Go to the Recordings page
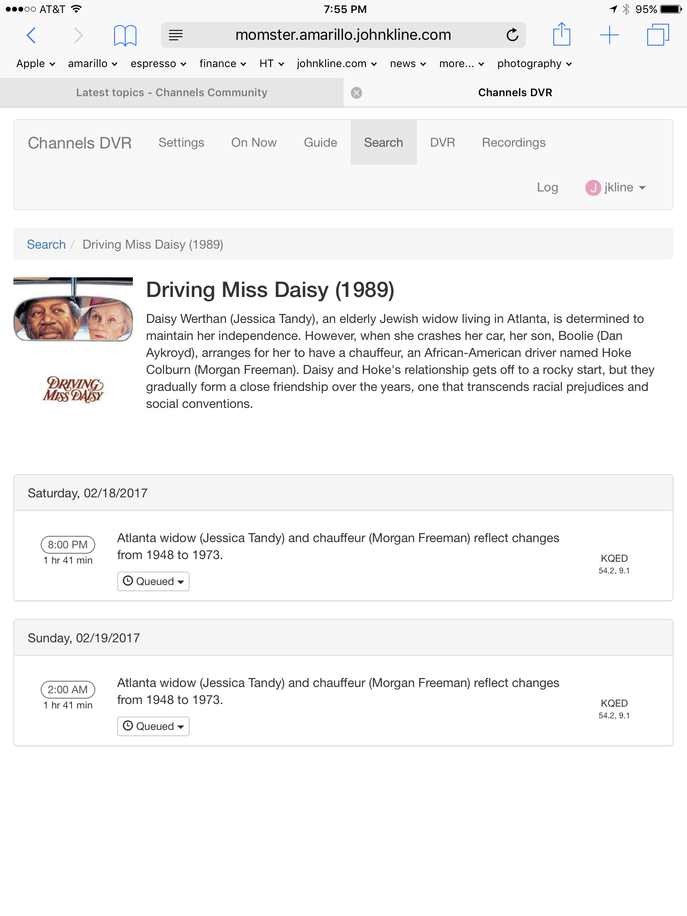Viewport: 687px width, 916px height. [513, 143]
